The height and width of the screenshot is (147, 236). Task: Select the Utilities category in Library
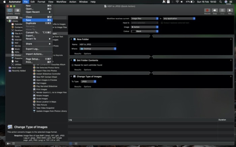pos(17,65)
